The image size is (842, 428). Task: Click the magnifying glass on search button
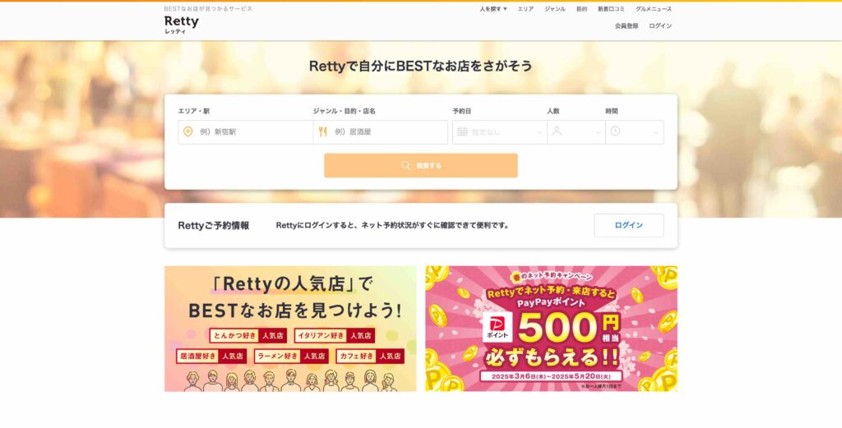tap(406, 166)
